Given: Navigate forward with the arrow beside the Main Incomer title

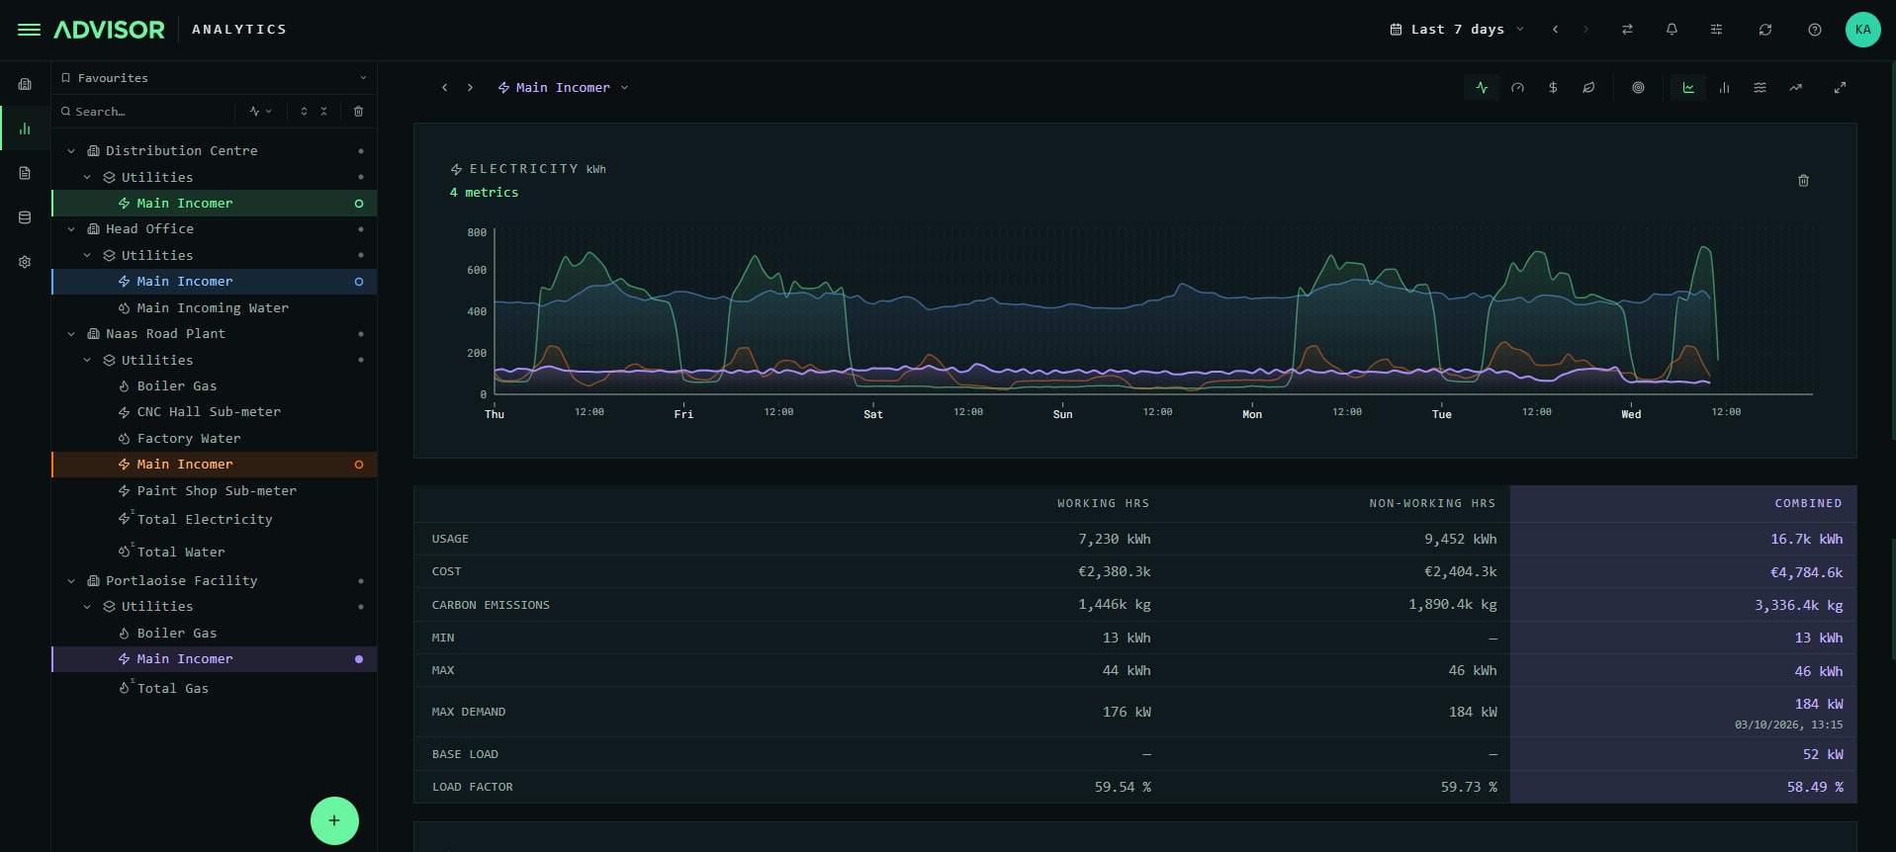Looking at the screenshot, I should coord(470,88).
